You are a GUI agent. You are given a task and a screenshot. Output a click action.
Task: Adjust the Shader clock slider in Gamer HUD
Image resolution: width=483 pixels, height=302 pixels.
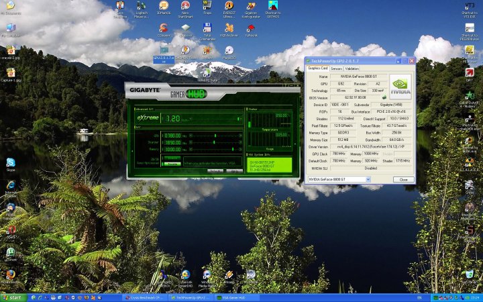[215, 142]
